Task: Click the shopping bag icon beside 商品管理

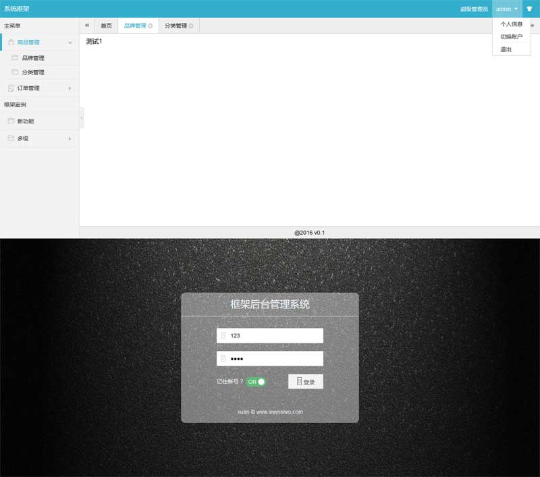Action: pyautogui.click(x=11, y=42)
